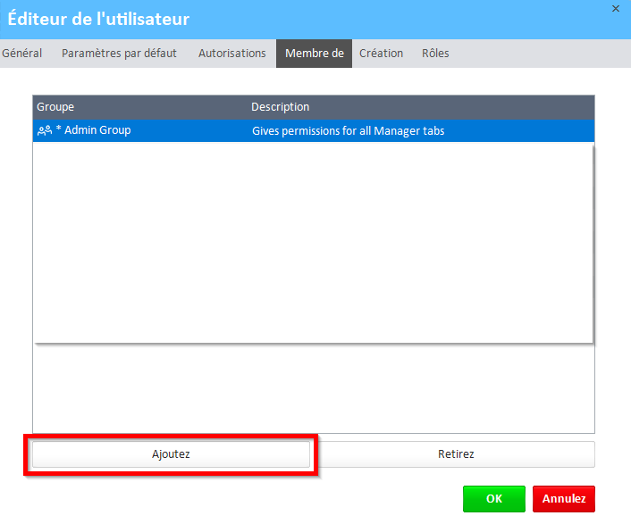The width and height of the screenshot is (631, 524).
Task: Switch to the Général tab
Action: tap(22, 54)
